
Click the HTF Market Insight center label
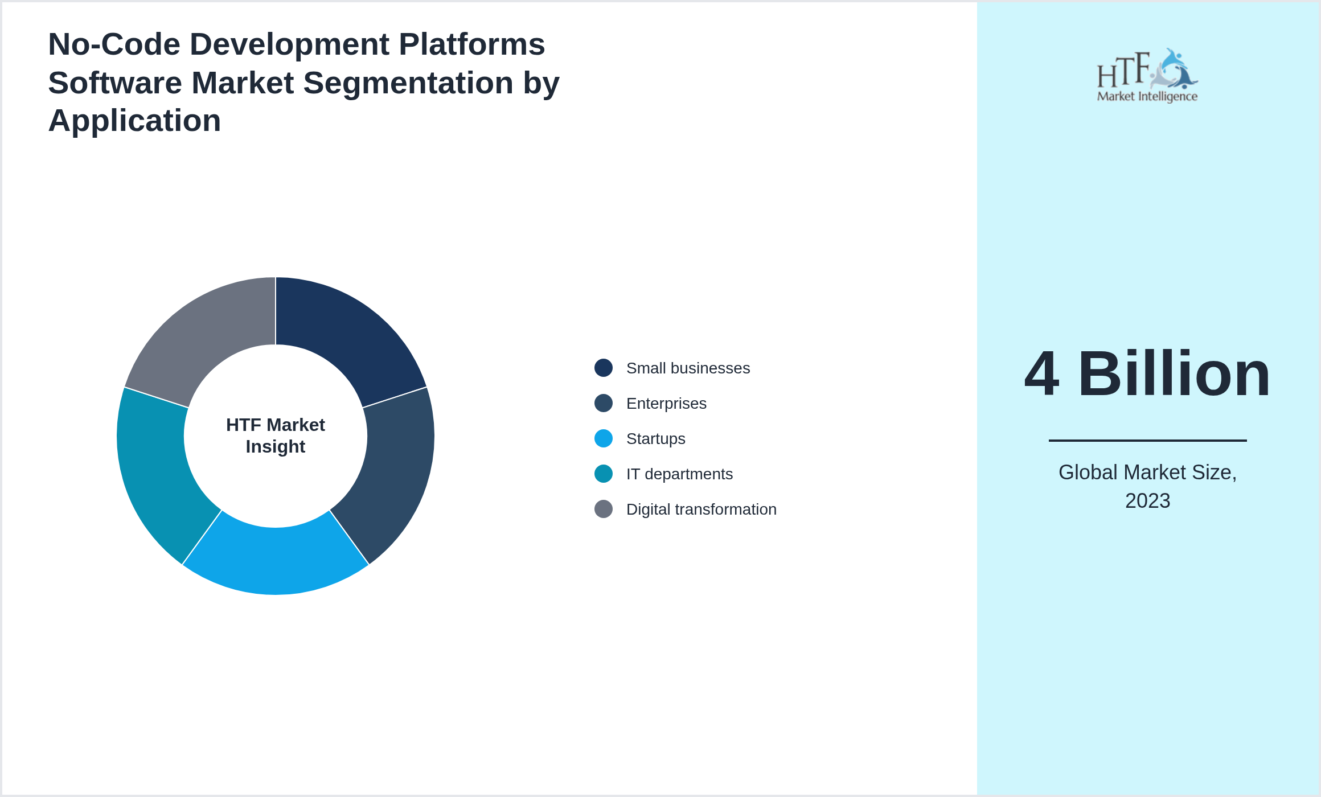(276, 436)
